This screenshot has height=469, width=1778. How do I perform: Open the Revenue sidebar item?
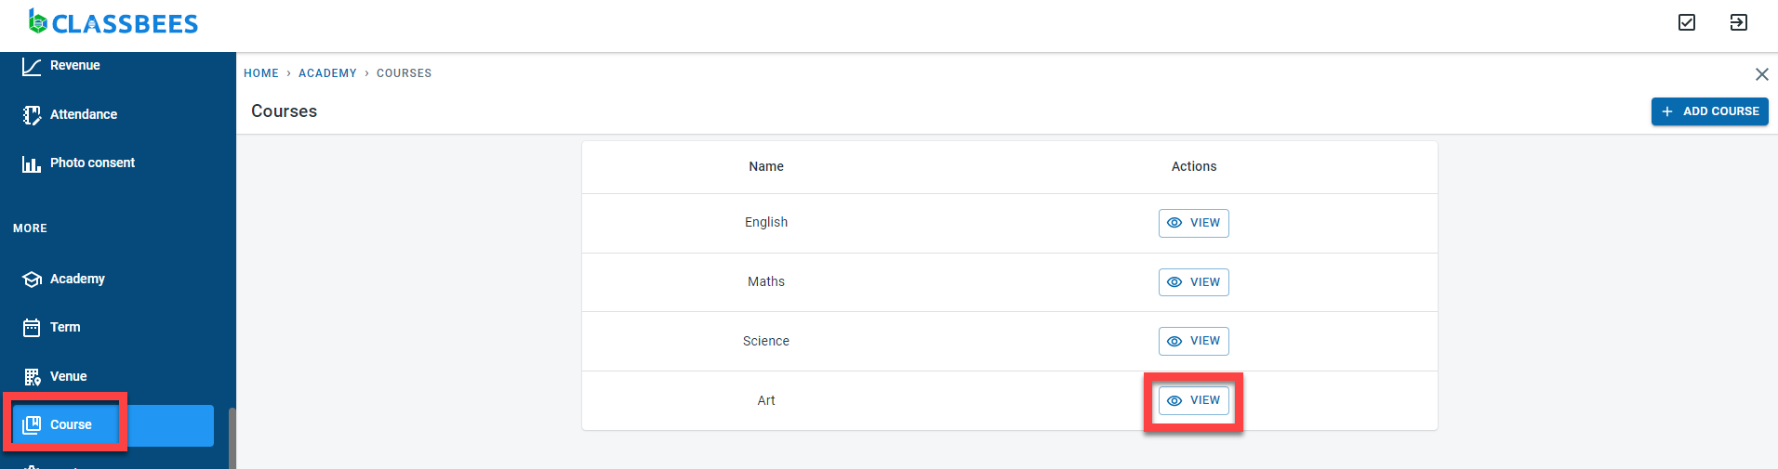pos(74,66)
